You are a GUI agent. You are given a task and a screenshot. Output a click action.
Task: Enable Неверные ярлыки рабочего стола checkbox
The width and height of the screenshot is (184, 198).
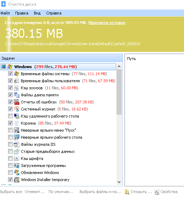(x=10, y=137)
